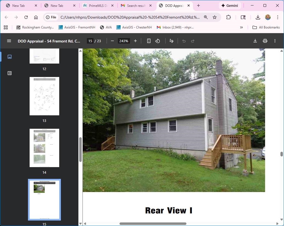The width and height of the screenshot is (284, 226).
Task: Select the page 13 thumbnail
Action: pos(44,96)
